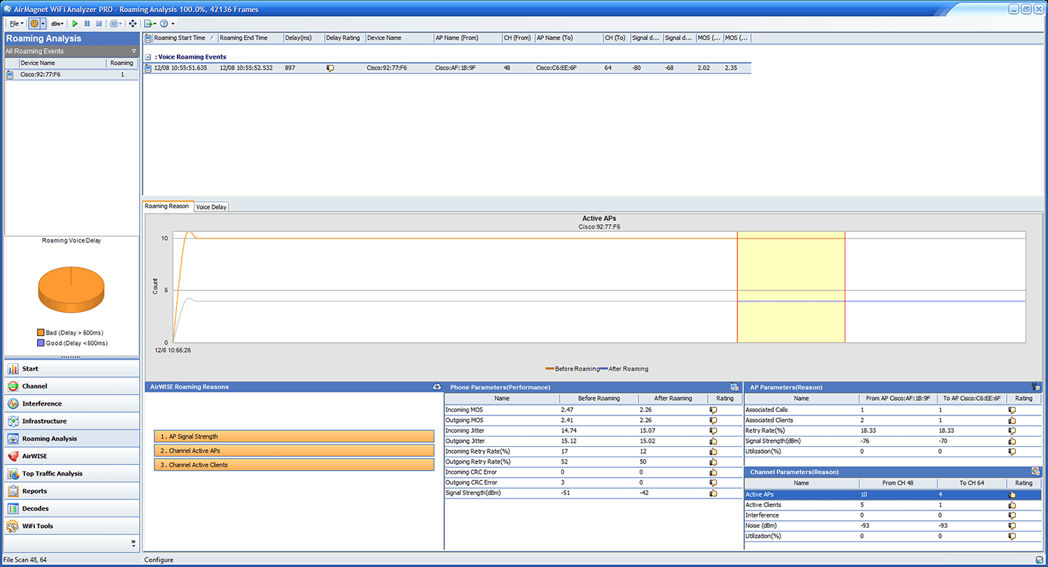Click the Channel Parameters panel header icon
This screenshot has width=1048, height=567.
pyautogui.click(x=1035, y=472)
